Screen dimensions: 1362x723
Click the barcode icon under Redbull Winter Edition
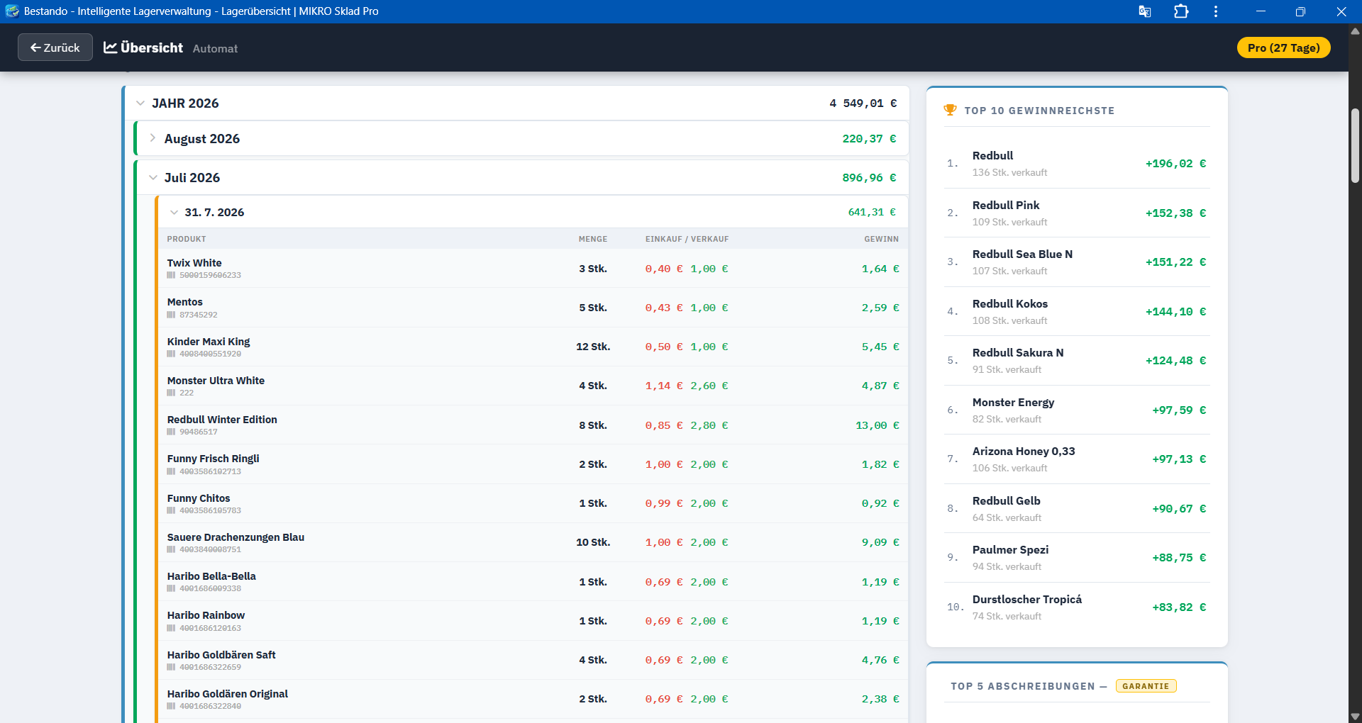coord(171,432)
